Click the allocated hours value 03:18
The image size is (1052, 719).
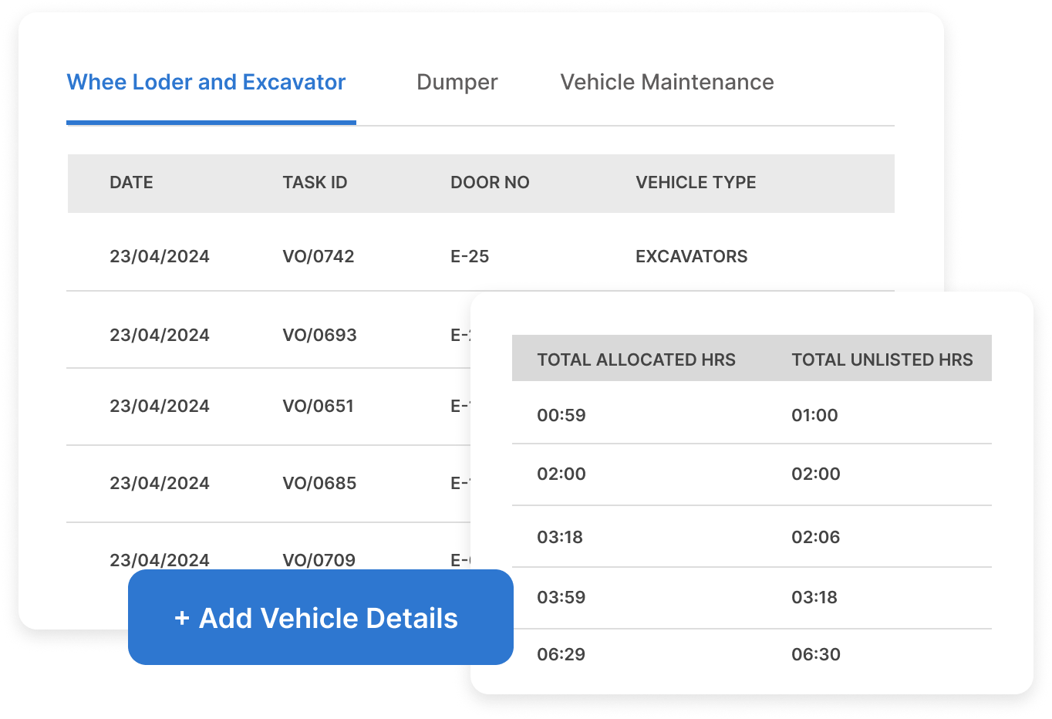point(561,537)
